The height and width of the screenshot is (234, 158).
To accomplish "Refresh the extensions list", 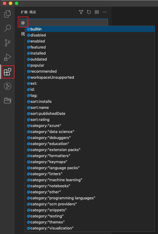I will click(89, 12).
